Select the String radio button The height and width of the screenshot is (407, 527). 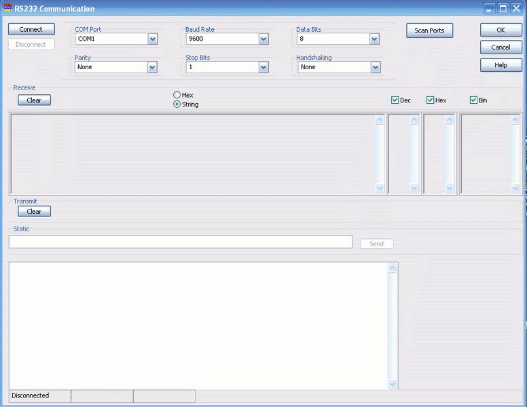click(x=177, y=104)
